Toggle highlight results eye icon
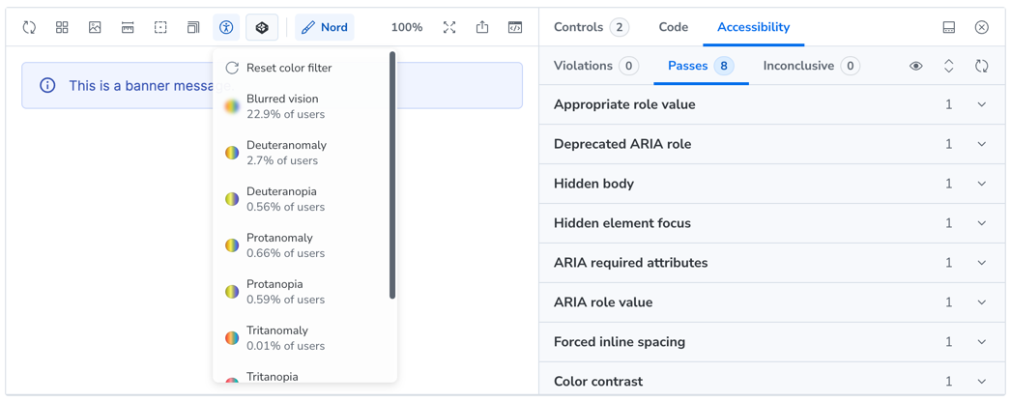Screen dimensions: 1011x402 point(915,66)
